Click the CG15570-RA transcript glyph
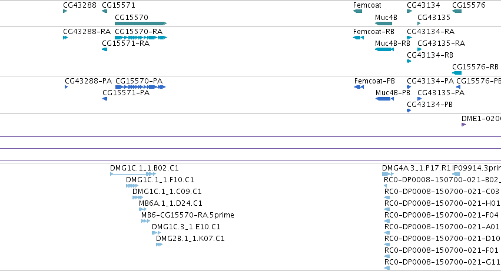This screenshot has width=501, height=271. pyautogui.click(x=141, y=38)
